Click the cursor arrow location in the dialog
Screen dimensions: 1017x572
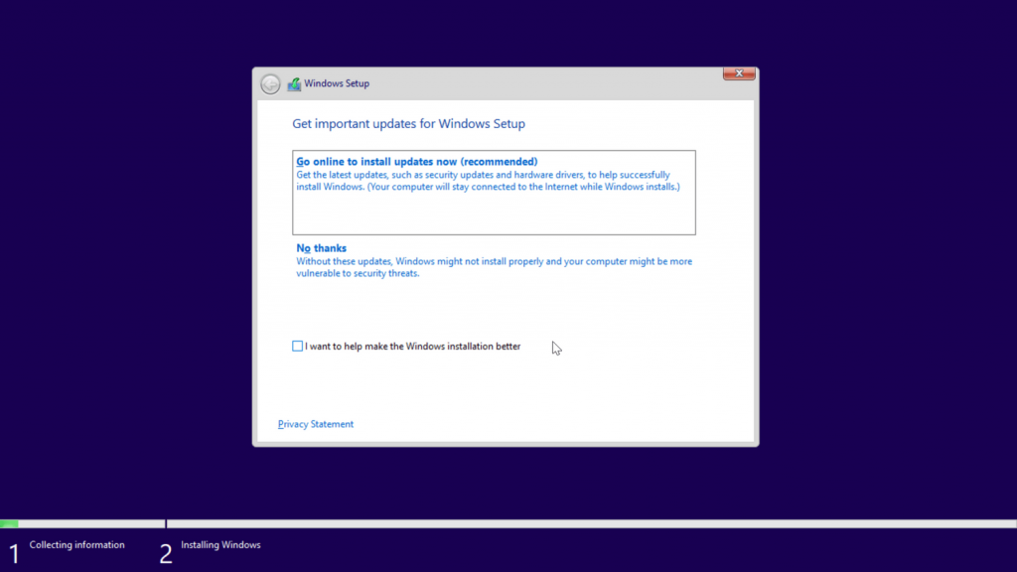556,348
